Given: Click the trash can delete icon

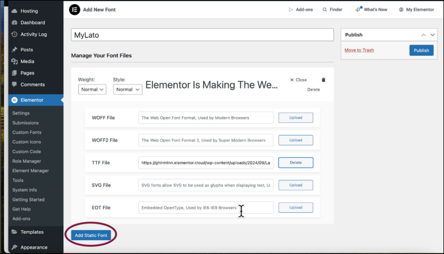Looking at the screenshot, I should pyautogui.click(x=323, y=80).
